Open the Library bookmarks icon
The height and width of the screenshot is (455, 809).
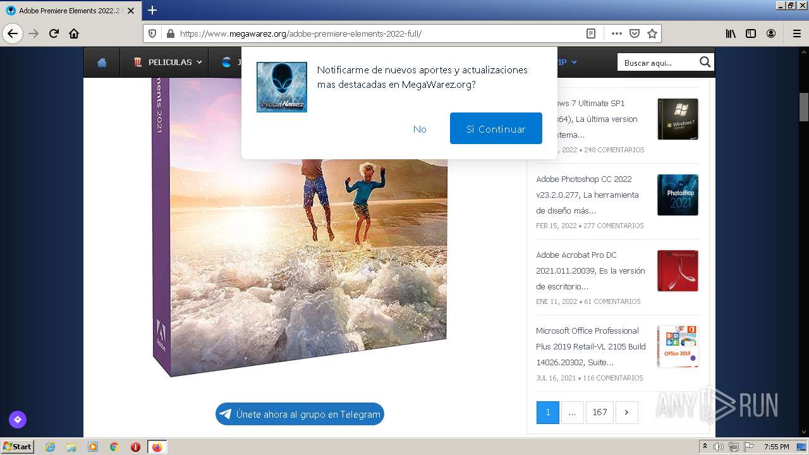coord(731,33)
